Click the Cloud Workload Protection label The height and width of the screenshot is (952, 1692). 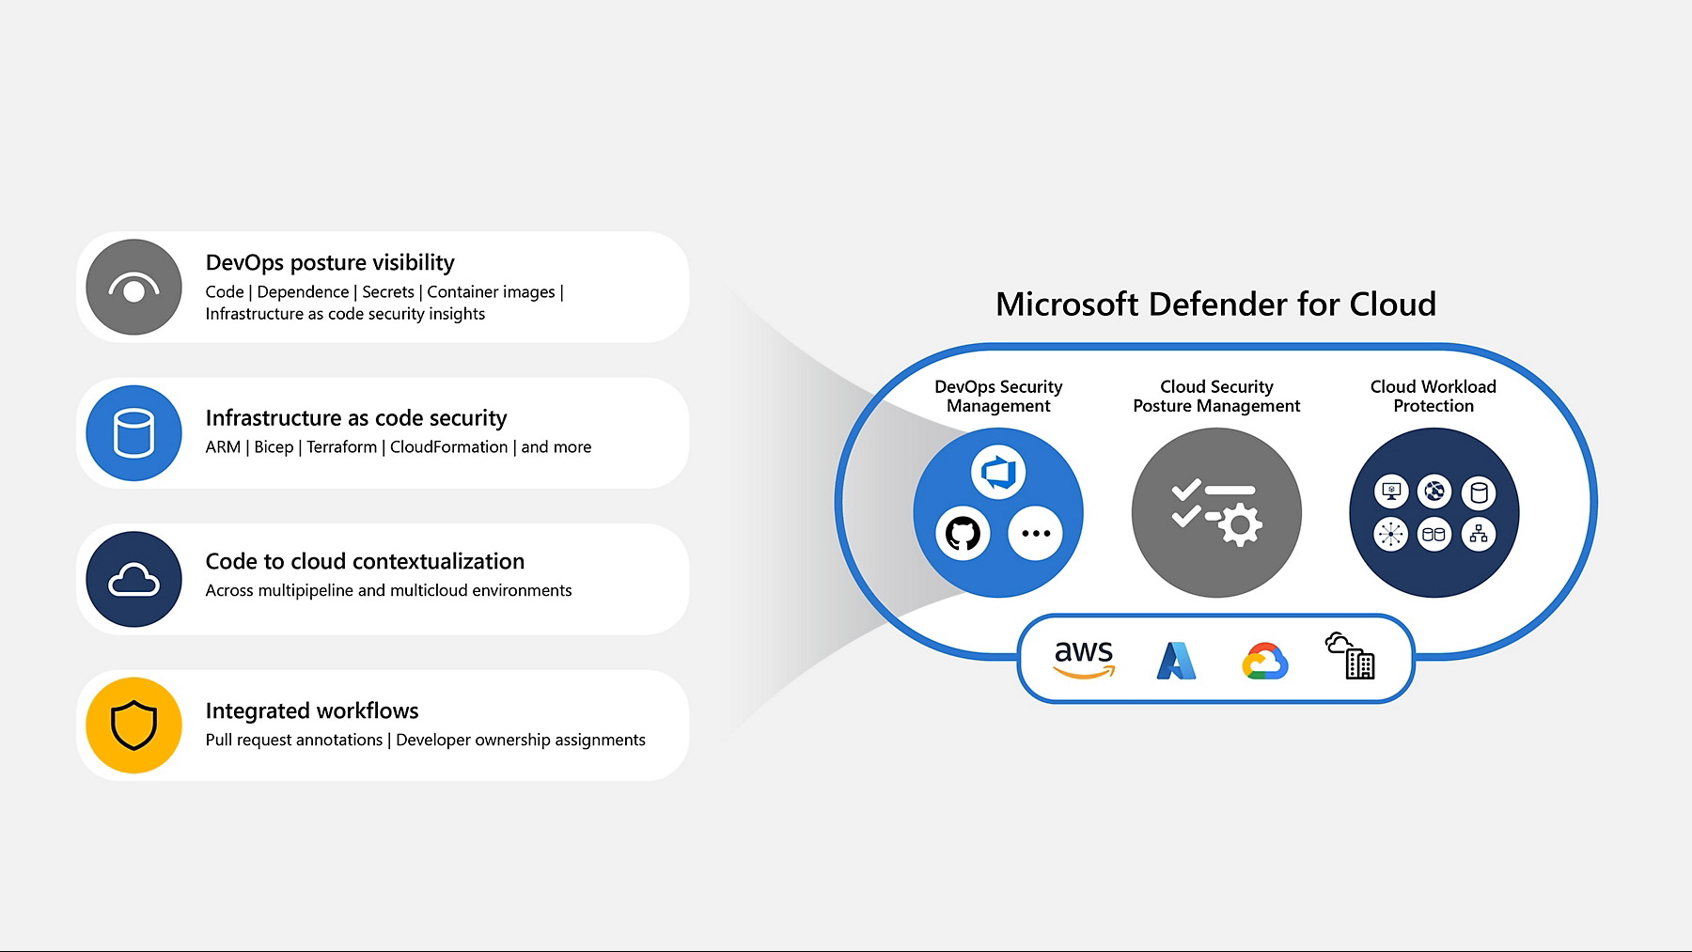coord(1433,397)
